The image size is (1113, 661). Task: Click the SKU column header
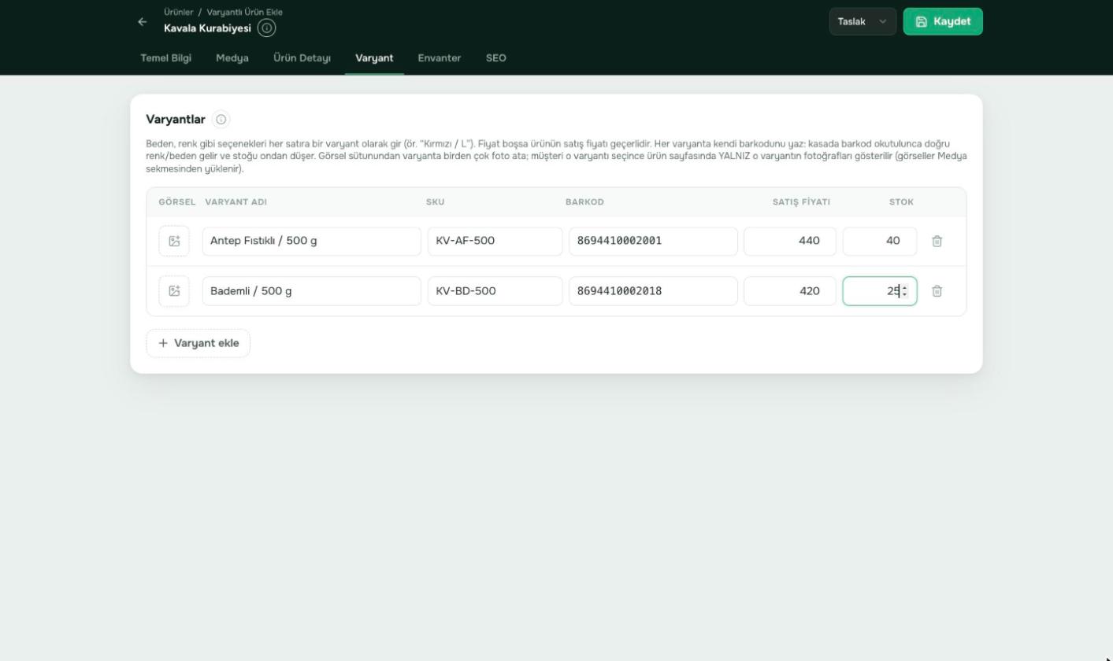click(x=436, y=202)
